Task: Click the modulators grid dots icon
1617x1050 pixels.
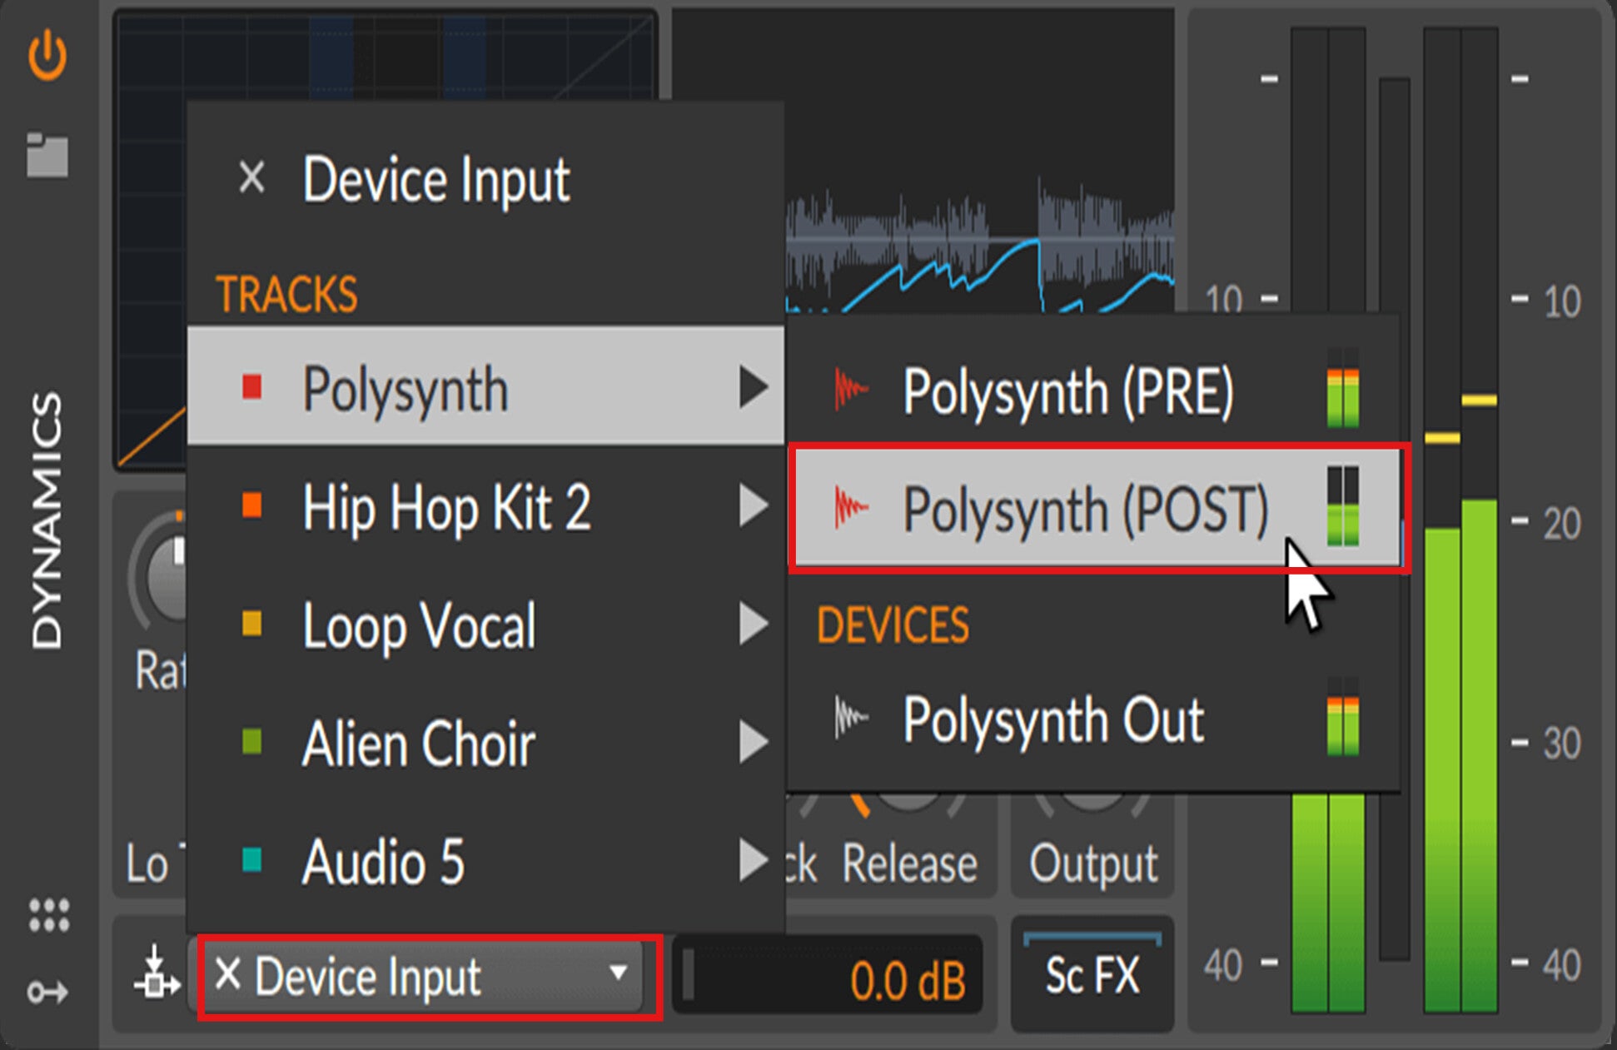Action: [49, 915]
